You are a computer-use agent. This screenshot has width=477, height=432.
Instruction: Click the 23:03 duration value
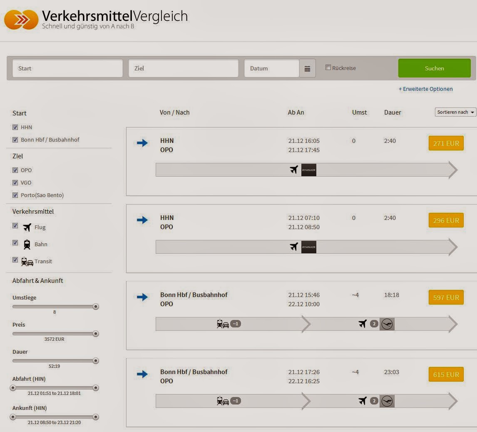392,372
